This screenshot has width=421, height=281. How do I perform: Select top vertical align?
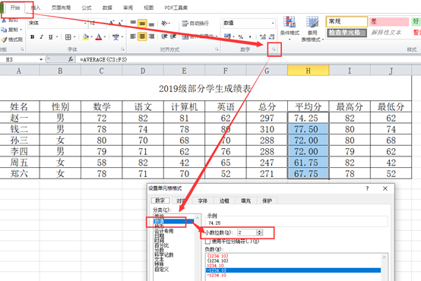(x=133, y=23)
